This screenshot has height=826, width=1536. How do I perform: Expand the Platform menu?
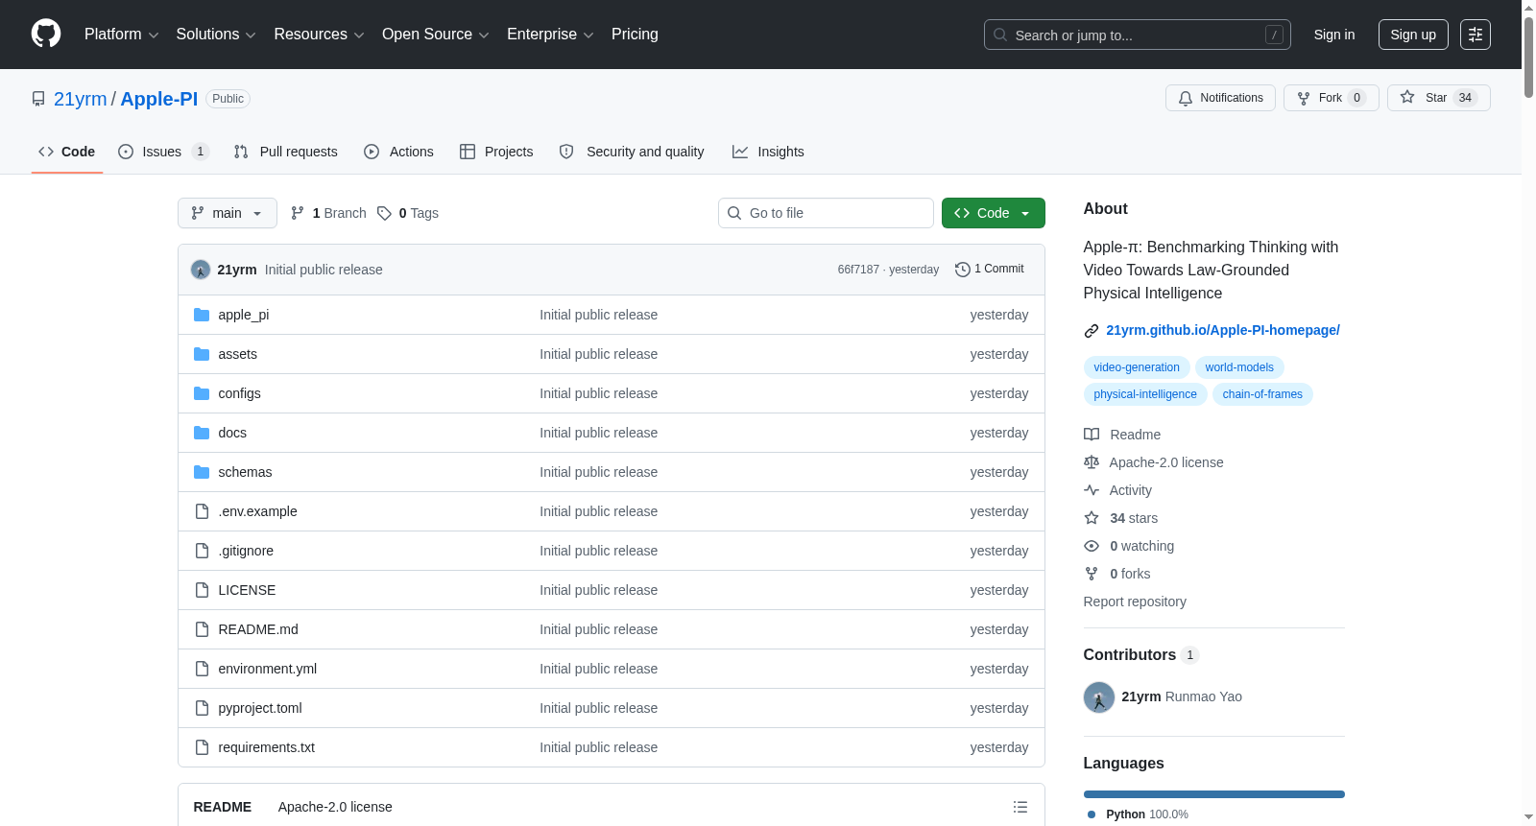(x=122, y=35)
